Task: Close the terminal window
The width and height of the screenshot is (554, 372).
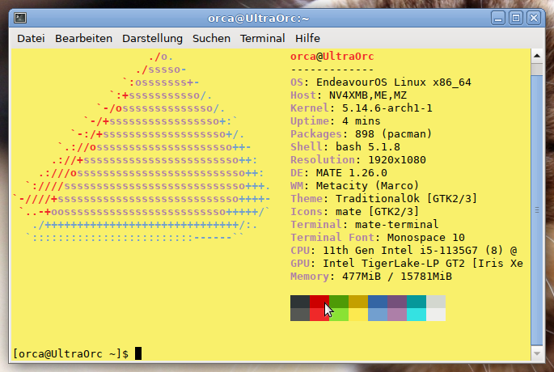Action: [534, 18]
